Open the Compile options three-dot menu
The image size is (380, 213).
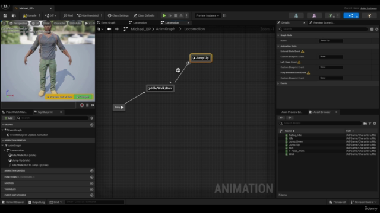40,15
